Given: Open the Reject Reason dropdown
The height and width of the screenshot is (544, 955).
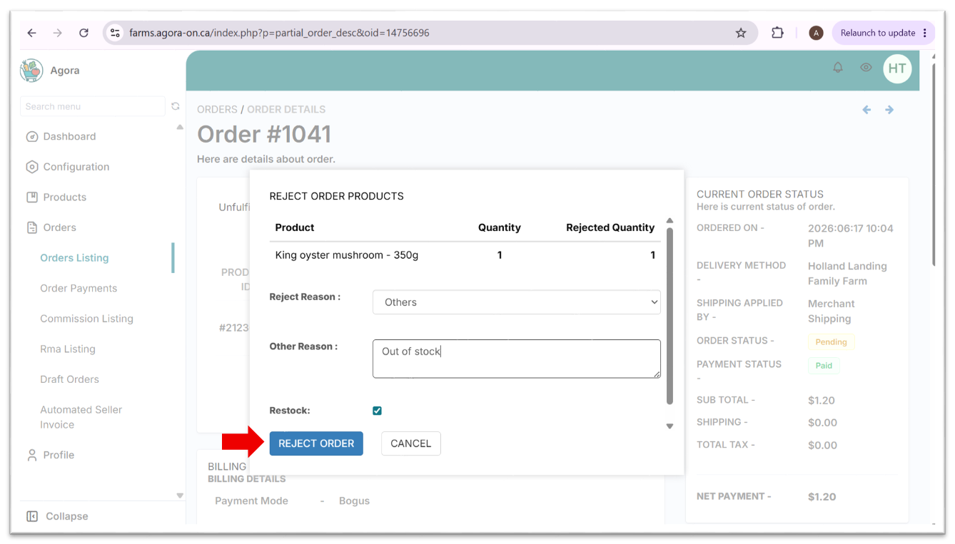Looking at the screenshot, I should pos(517,302).
